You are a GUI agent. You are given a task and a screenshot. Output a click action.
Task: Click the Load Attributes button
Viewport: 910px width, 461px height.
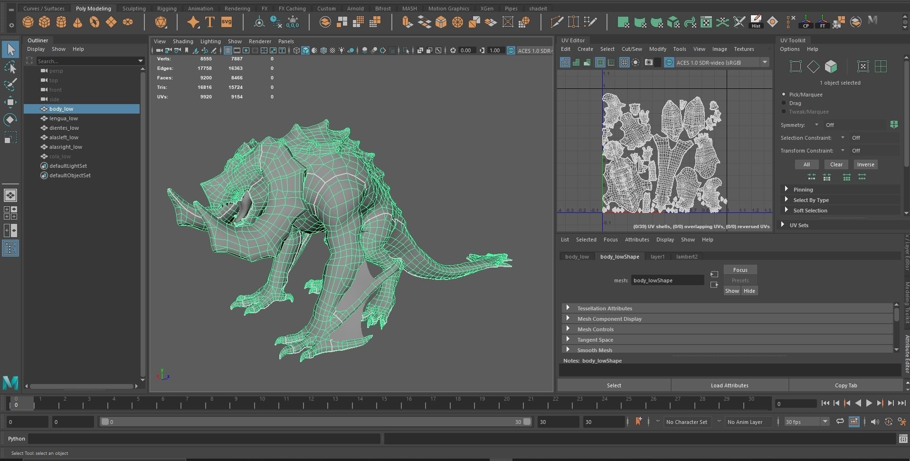pos(729,385)
